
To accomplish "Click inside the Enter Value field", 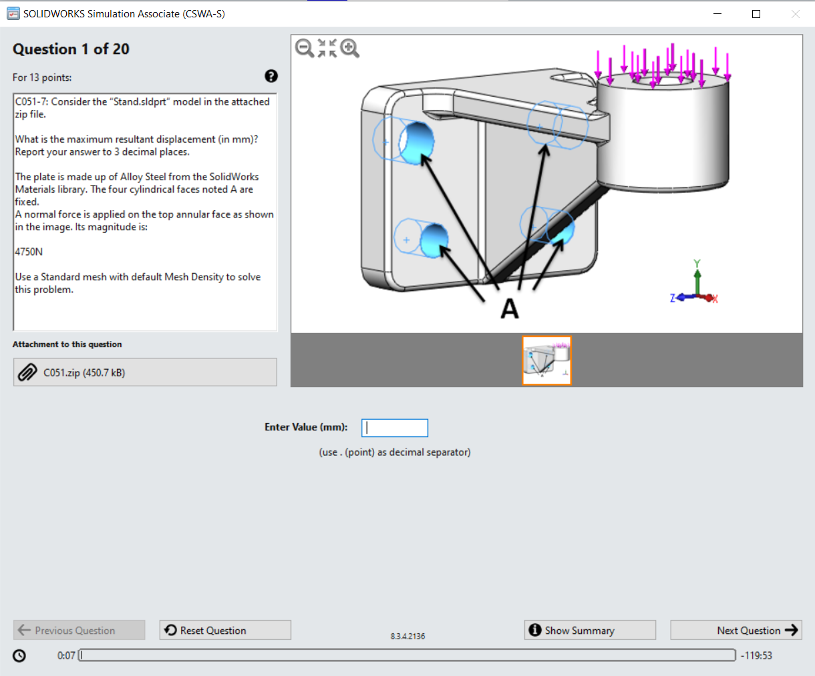I will (x=394, y=428).
